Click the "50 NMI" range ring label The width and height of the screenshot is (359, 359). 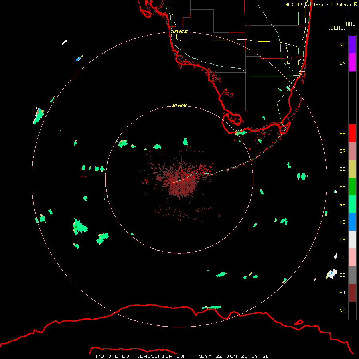click(179, 105)
